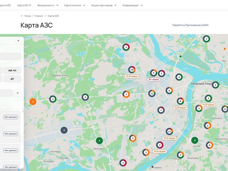Toggle the АИ-95 fuel filter
228x171 pixels.
[x=13, y=71]
